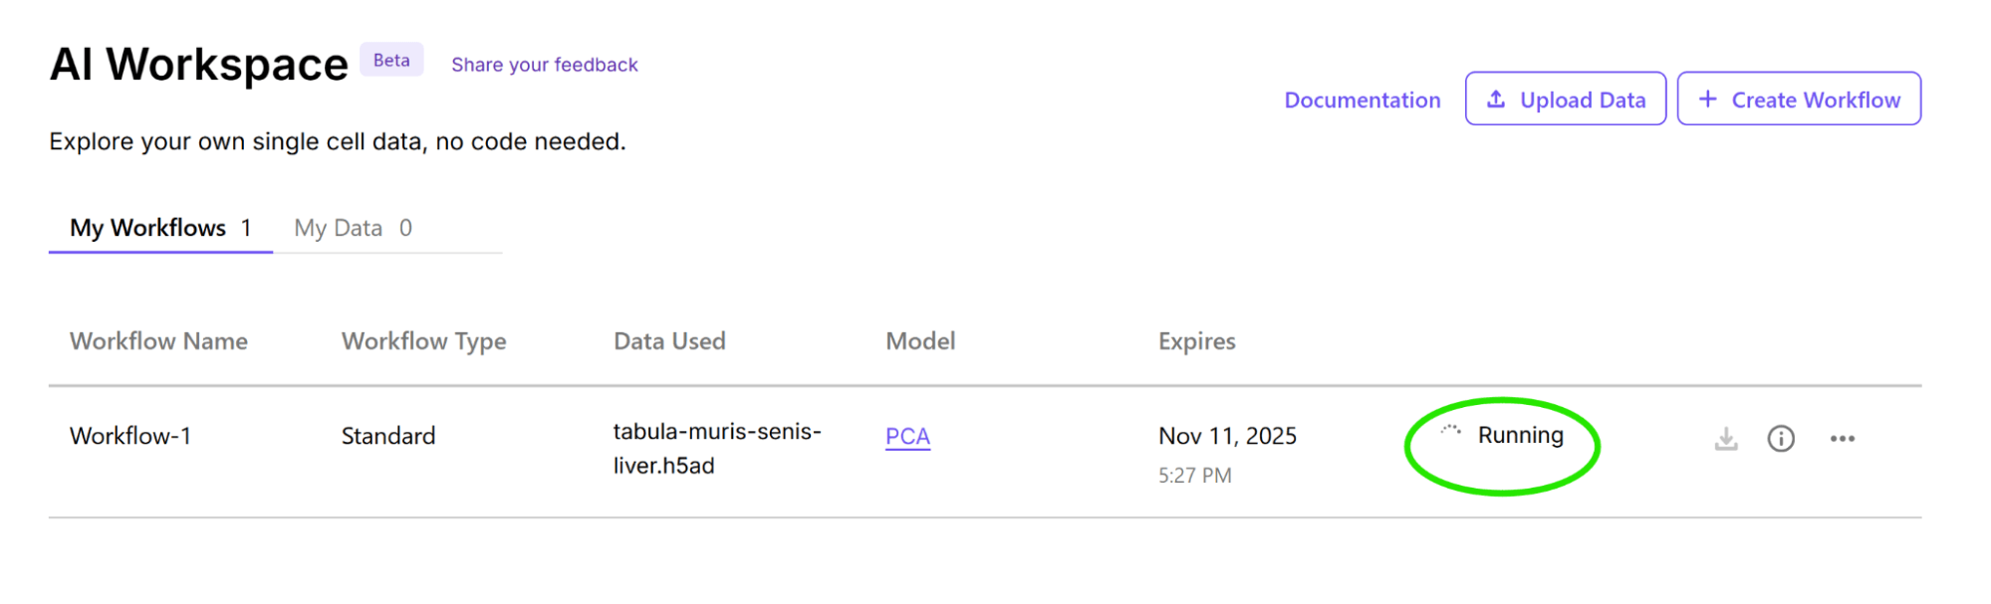
Task: Open the info icon for Workflow-1
Action: (x=1783, y=438)
